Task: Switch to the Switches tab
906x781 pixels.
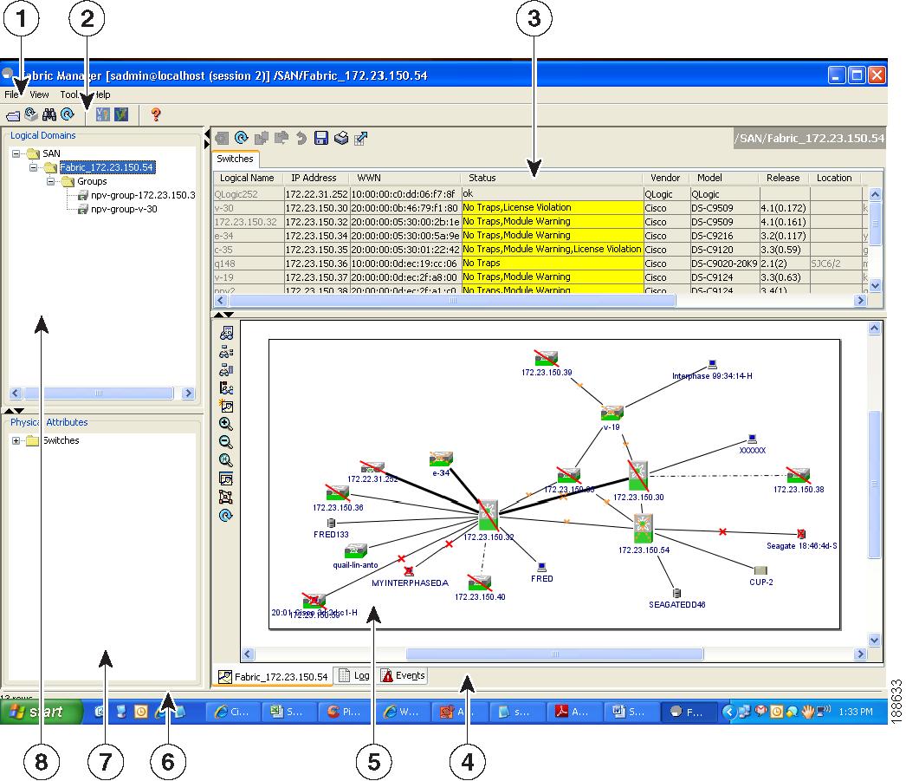Action: [x=235, y=159]
